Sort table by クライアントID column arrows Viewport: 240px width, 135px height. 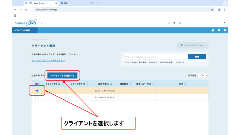click(x=62, y=84)
